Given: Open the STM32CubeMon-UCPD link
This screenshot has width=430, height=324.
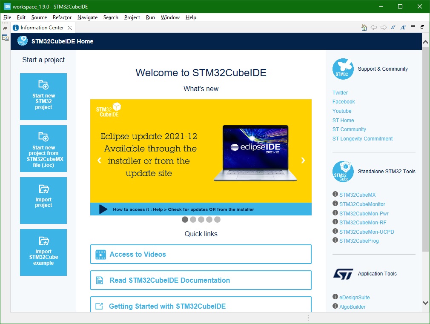Looking at the screenshot, I should click(x=367, y=232).
